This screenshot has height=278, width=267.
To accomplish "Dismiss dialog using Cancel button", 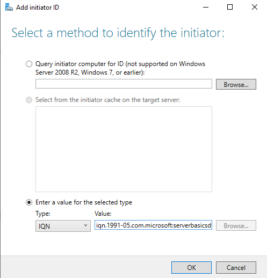I will click(236, 268).
